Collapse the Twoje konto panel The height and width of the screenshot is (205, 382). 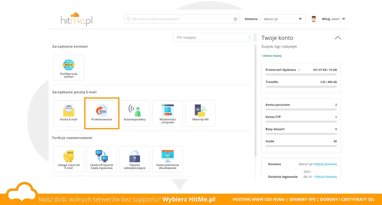[338, 38]
